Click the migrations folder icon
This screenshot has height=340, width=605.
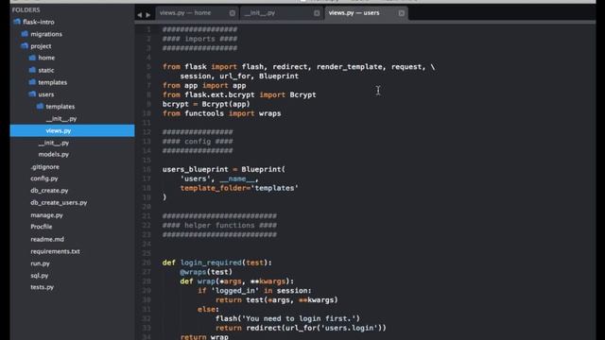tap(25, 34)
